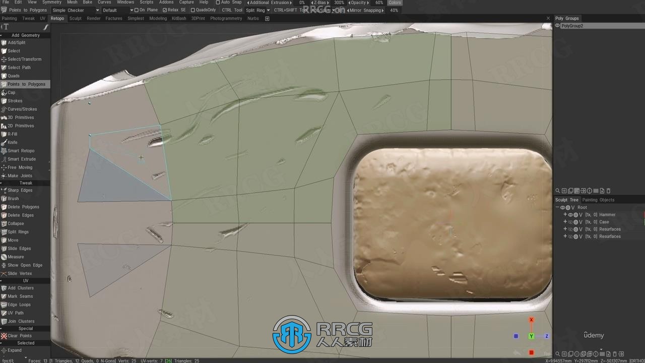This screenshot has height=363, width=645.
Task: Select the Strokes retopo tool
Action: [25, 101]
